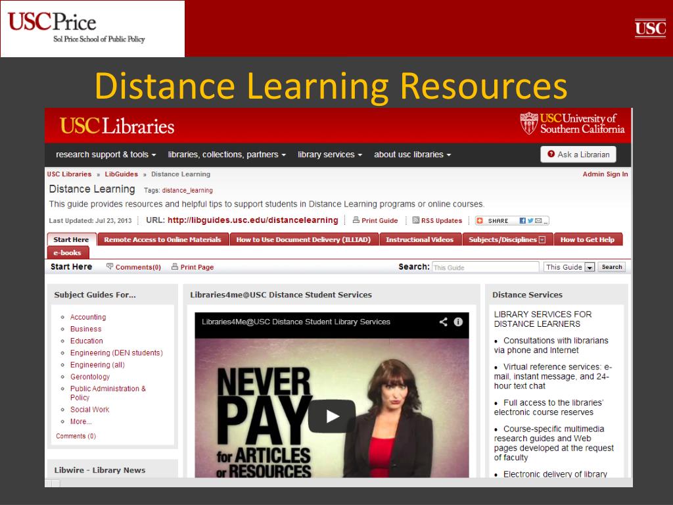
Task: Click the Ask a Librarian button
Action: (x=578, y=155)
